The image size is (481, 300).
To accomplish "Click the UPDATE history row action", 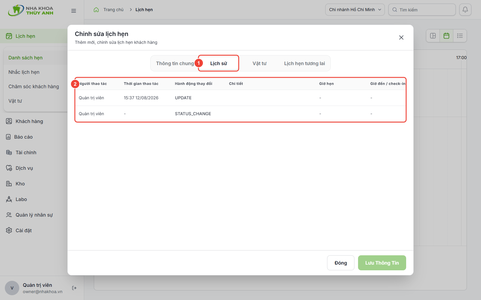I will click(x=183, y=98).
